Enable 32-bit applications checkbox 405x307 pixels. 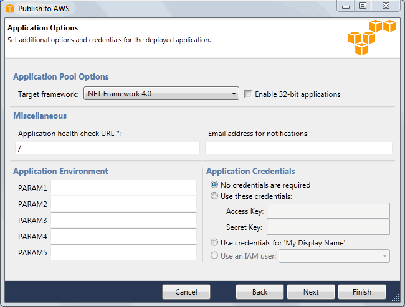click(249, 94)
